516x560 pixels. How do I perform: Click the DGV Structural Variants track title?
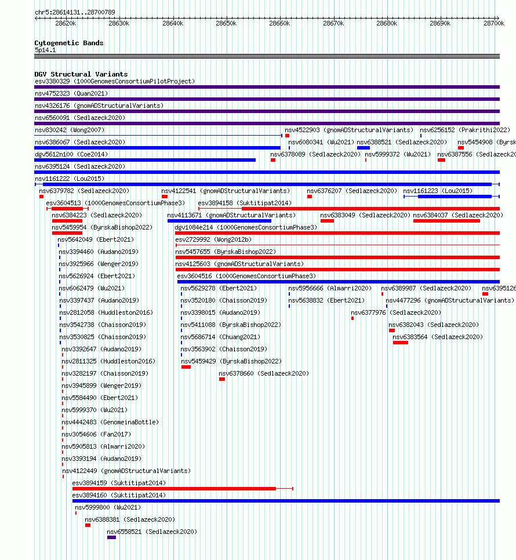(81, 74)
